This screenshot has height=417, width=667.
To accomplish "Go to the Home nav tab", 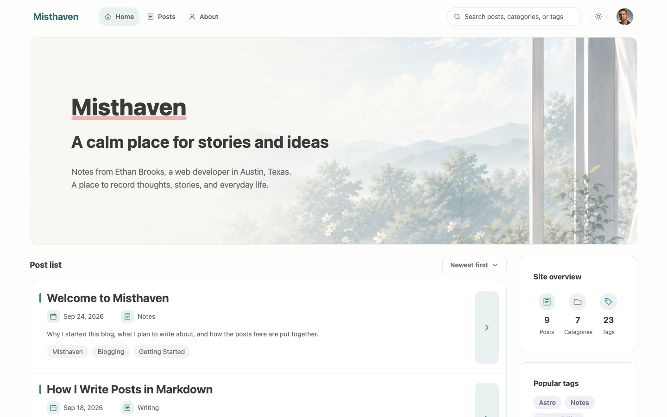I will pyautogui.click(x=119, y=17).
